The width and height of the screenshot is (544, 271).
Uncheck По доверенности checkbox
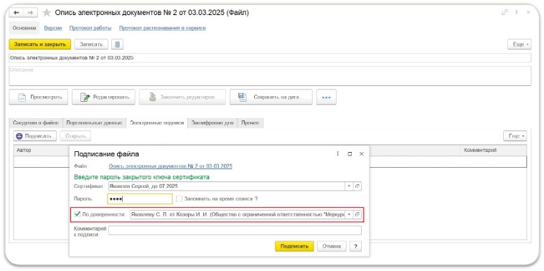tap(78, 214)
